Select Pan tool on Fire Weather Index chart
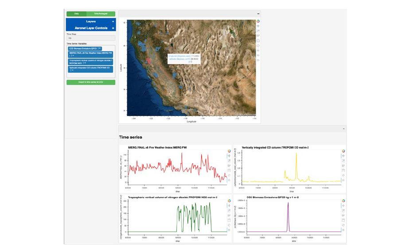This screenshot has width=413, height=252. 229,156
